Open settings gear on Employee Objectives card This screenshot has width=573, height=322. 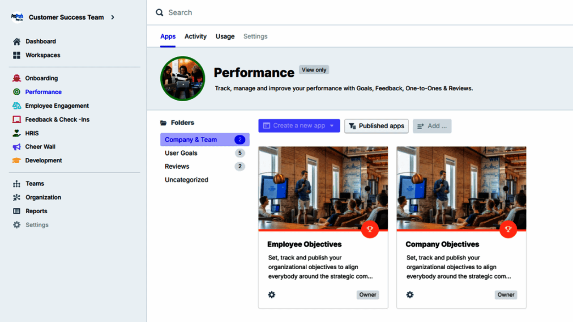(x=272, y=295)
